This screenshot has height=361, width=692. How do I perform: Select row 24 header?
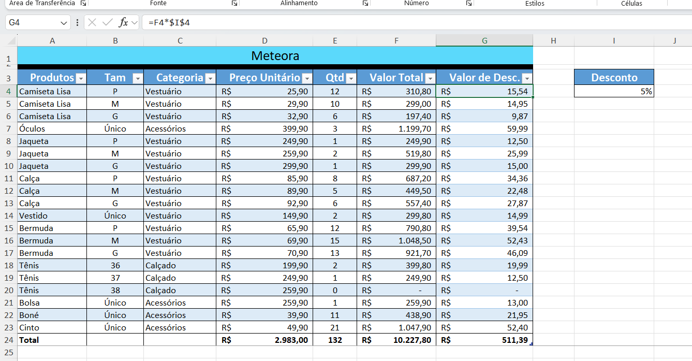pos(8,340)
